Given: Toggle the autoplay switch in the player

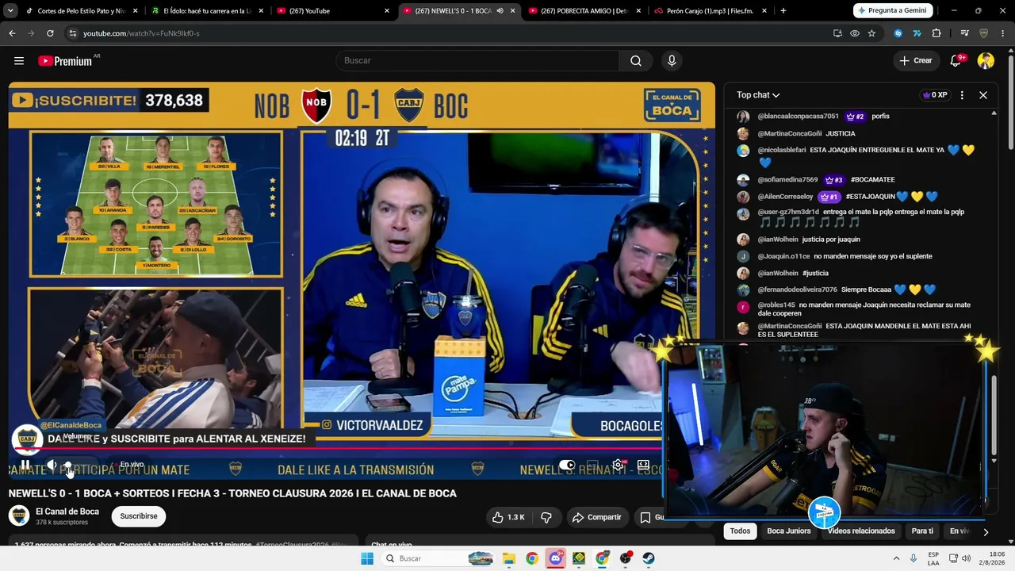Looking at the screenshot, I should tap(567, 465).
